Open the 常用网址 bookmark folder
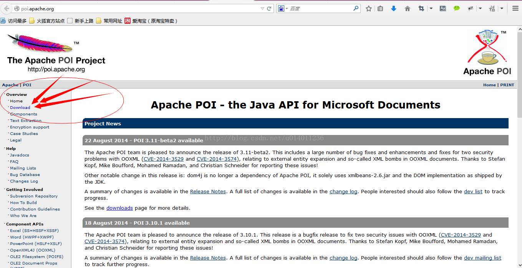Screen dimensions: 522x268 pyautogui.click(x=109, y=21)
